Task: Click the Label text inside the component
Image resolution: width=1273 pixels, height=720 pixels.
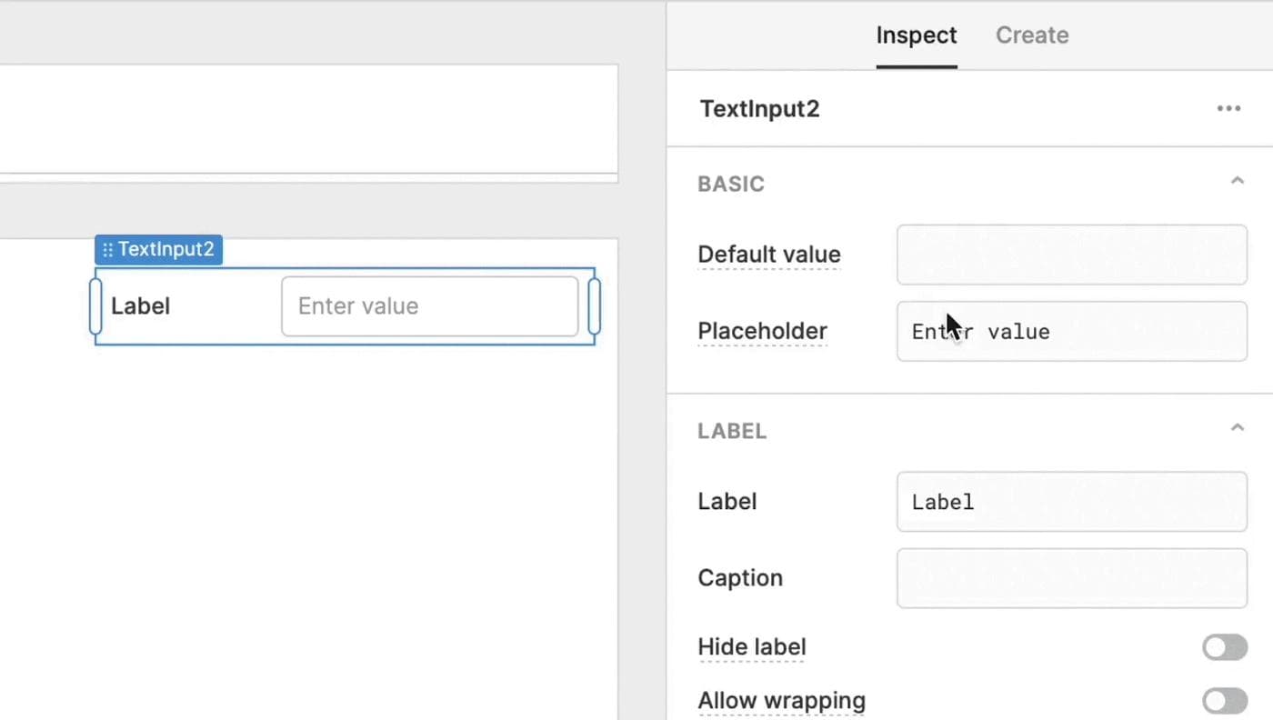Action: click(x=140, y=305)
